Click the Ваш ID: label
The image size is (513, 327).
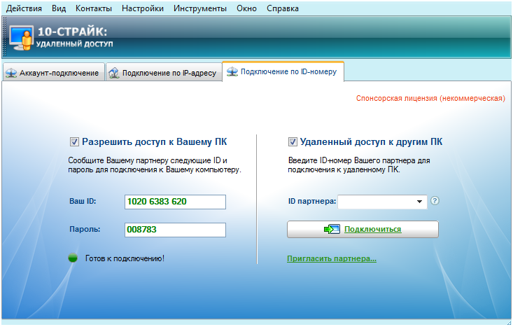pyautogui.click(x=83, y=201)
